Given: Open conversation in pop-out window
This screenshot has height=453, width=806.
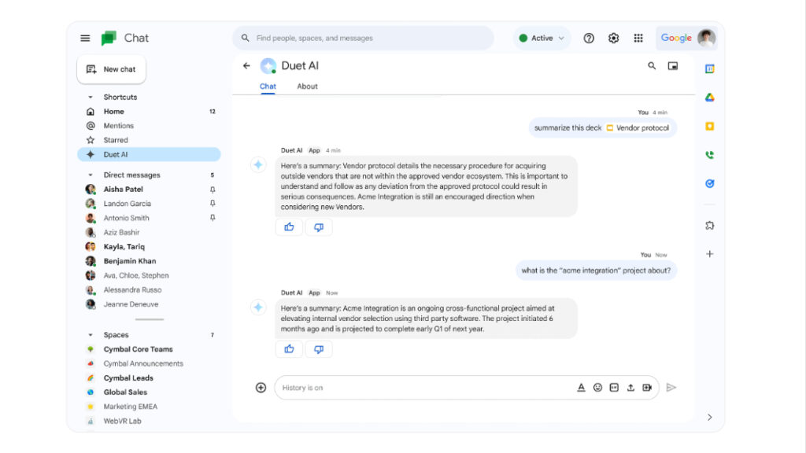Looking at the screenshot, I should click(673, 66).
